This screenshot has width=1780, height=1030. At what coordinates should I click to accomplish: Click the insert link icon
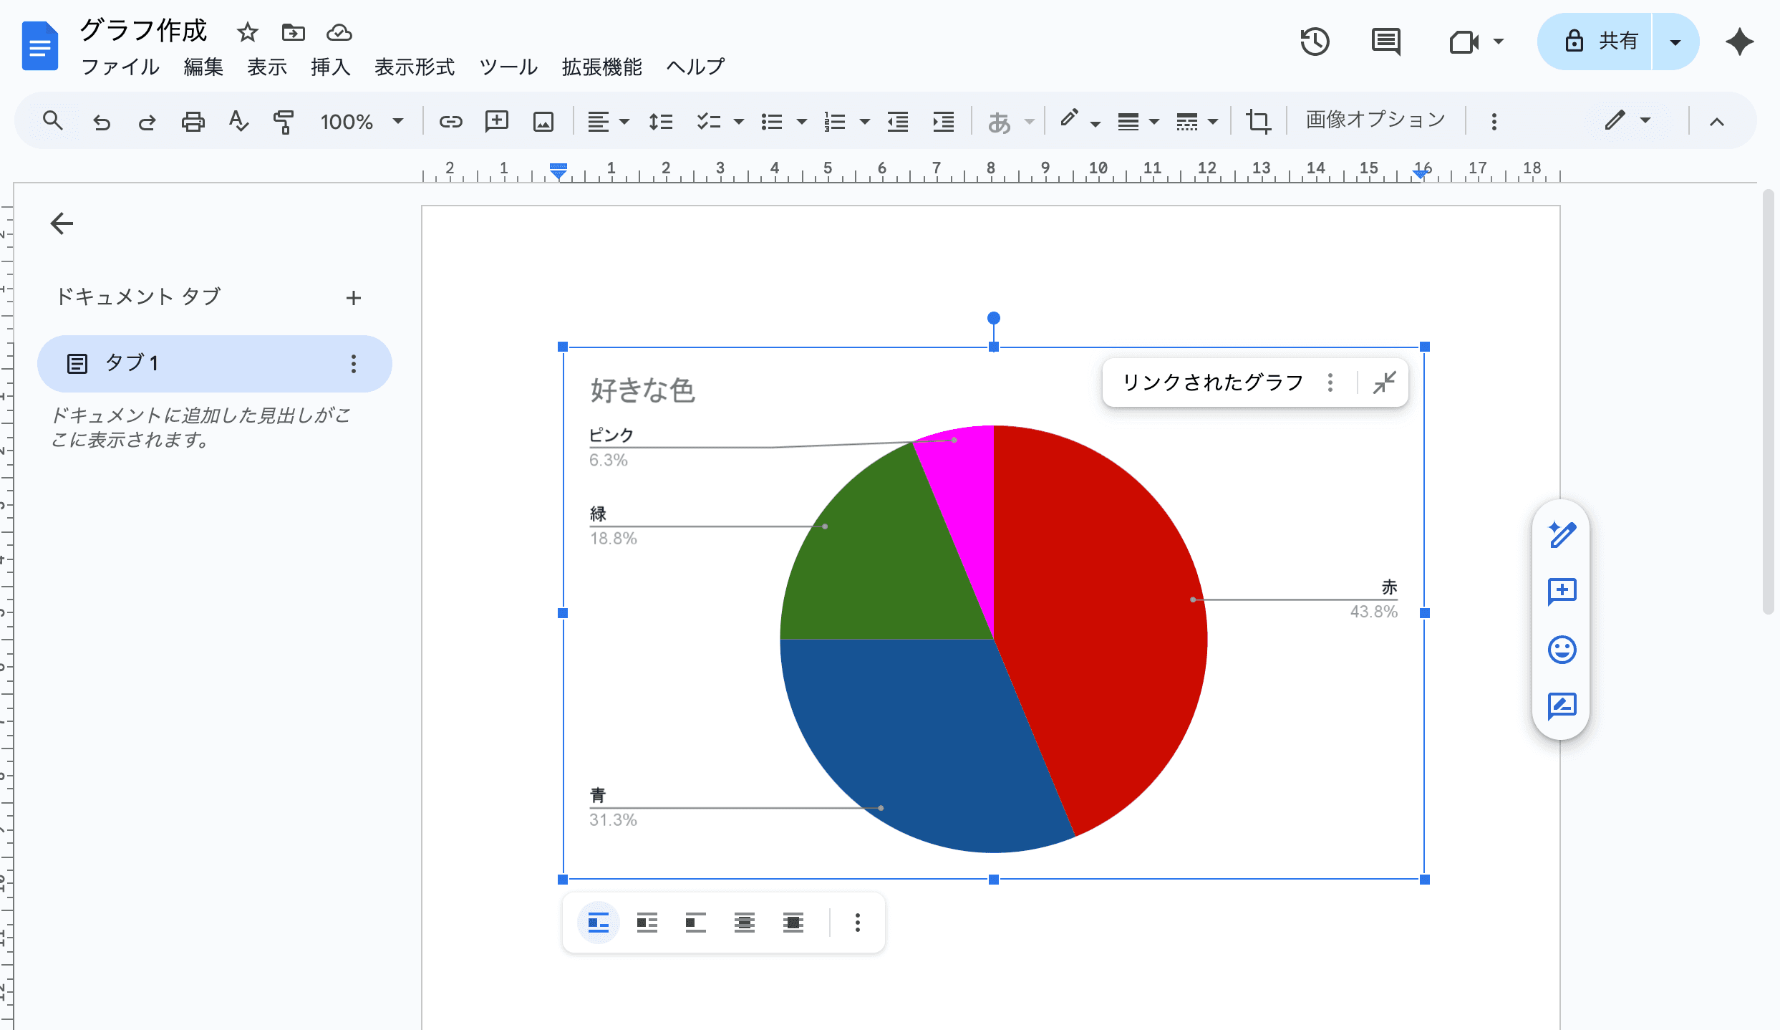(x=450, y=121)
